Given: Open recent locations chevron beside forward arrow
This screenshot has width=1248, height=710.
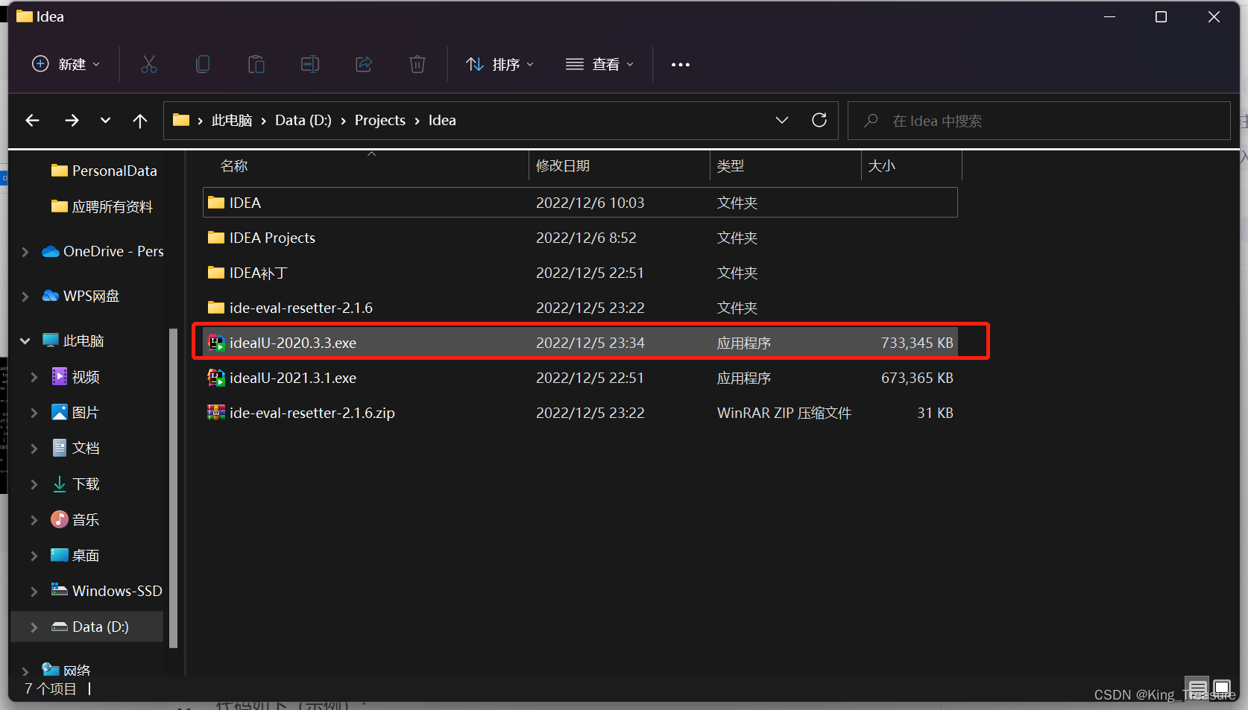Looking at the screenshot, I should (105, 120).
